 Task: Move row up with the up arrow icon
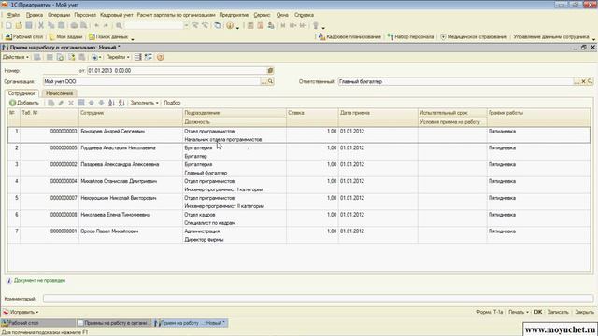[92, 103]
